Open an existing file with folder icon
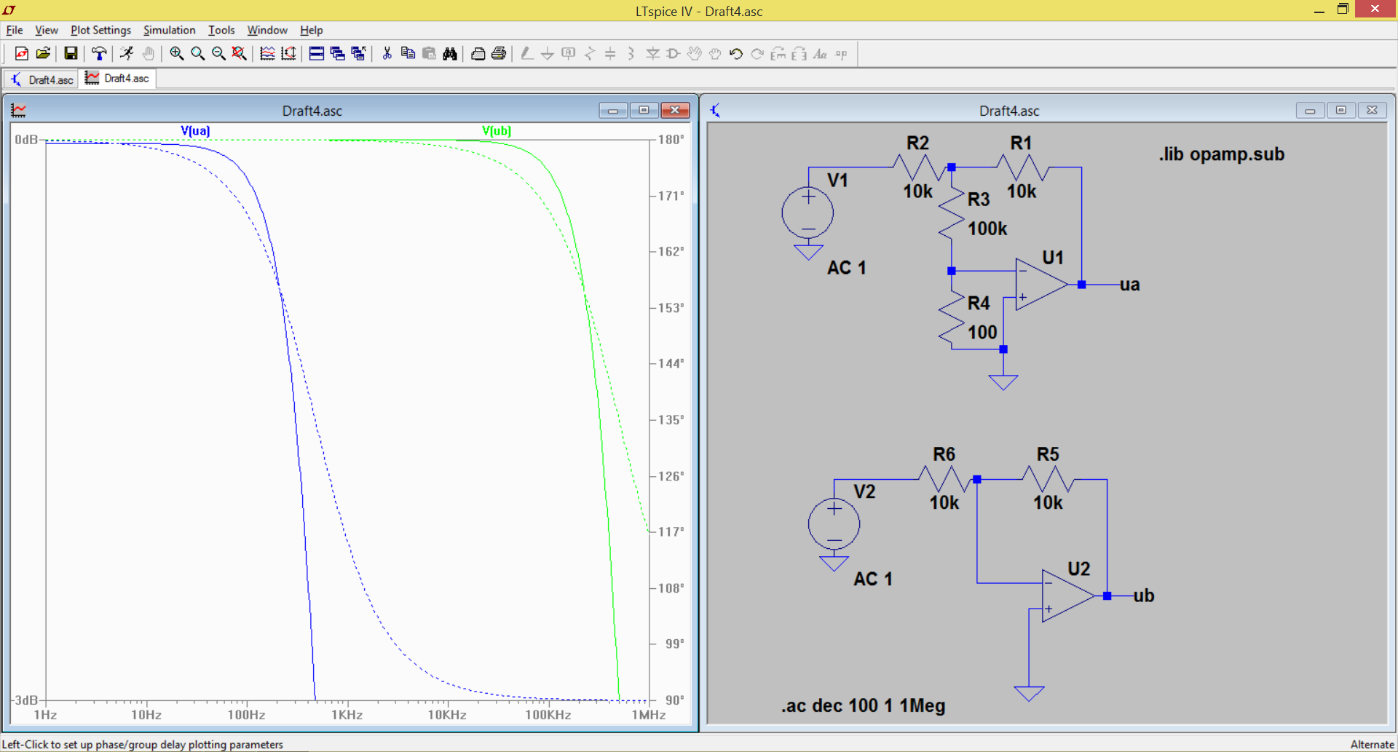Screen dimensions: 1398x752 [43, 53]
